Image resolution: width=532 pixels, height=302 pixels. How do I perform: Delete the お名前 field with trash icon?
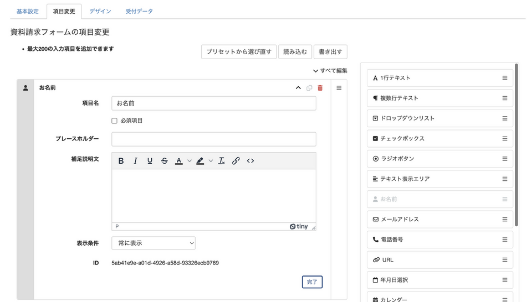320,88
